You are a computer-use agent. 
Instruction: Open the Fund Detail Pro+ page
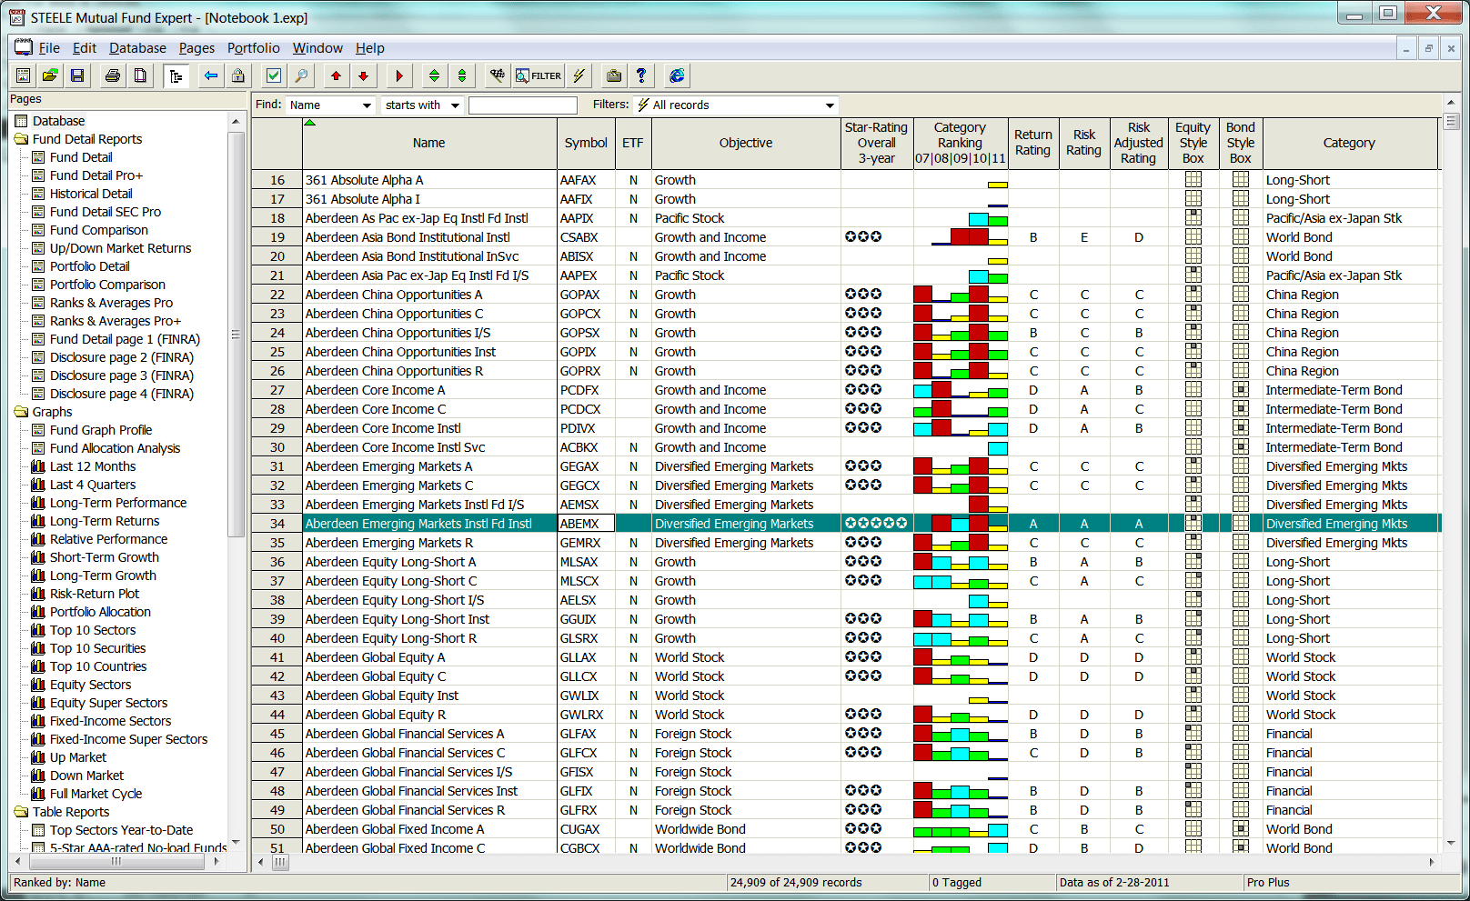pos(96,175)
